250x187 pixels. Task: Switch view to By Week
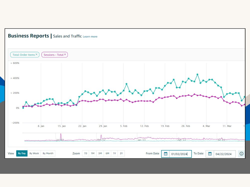34,153
